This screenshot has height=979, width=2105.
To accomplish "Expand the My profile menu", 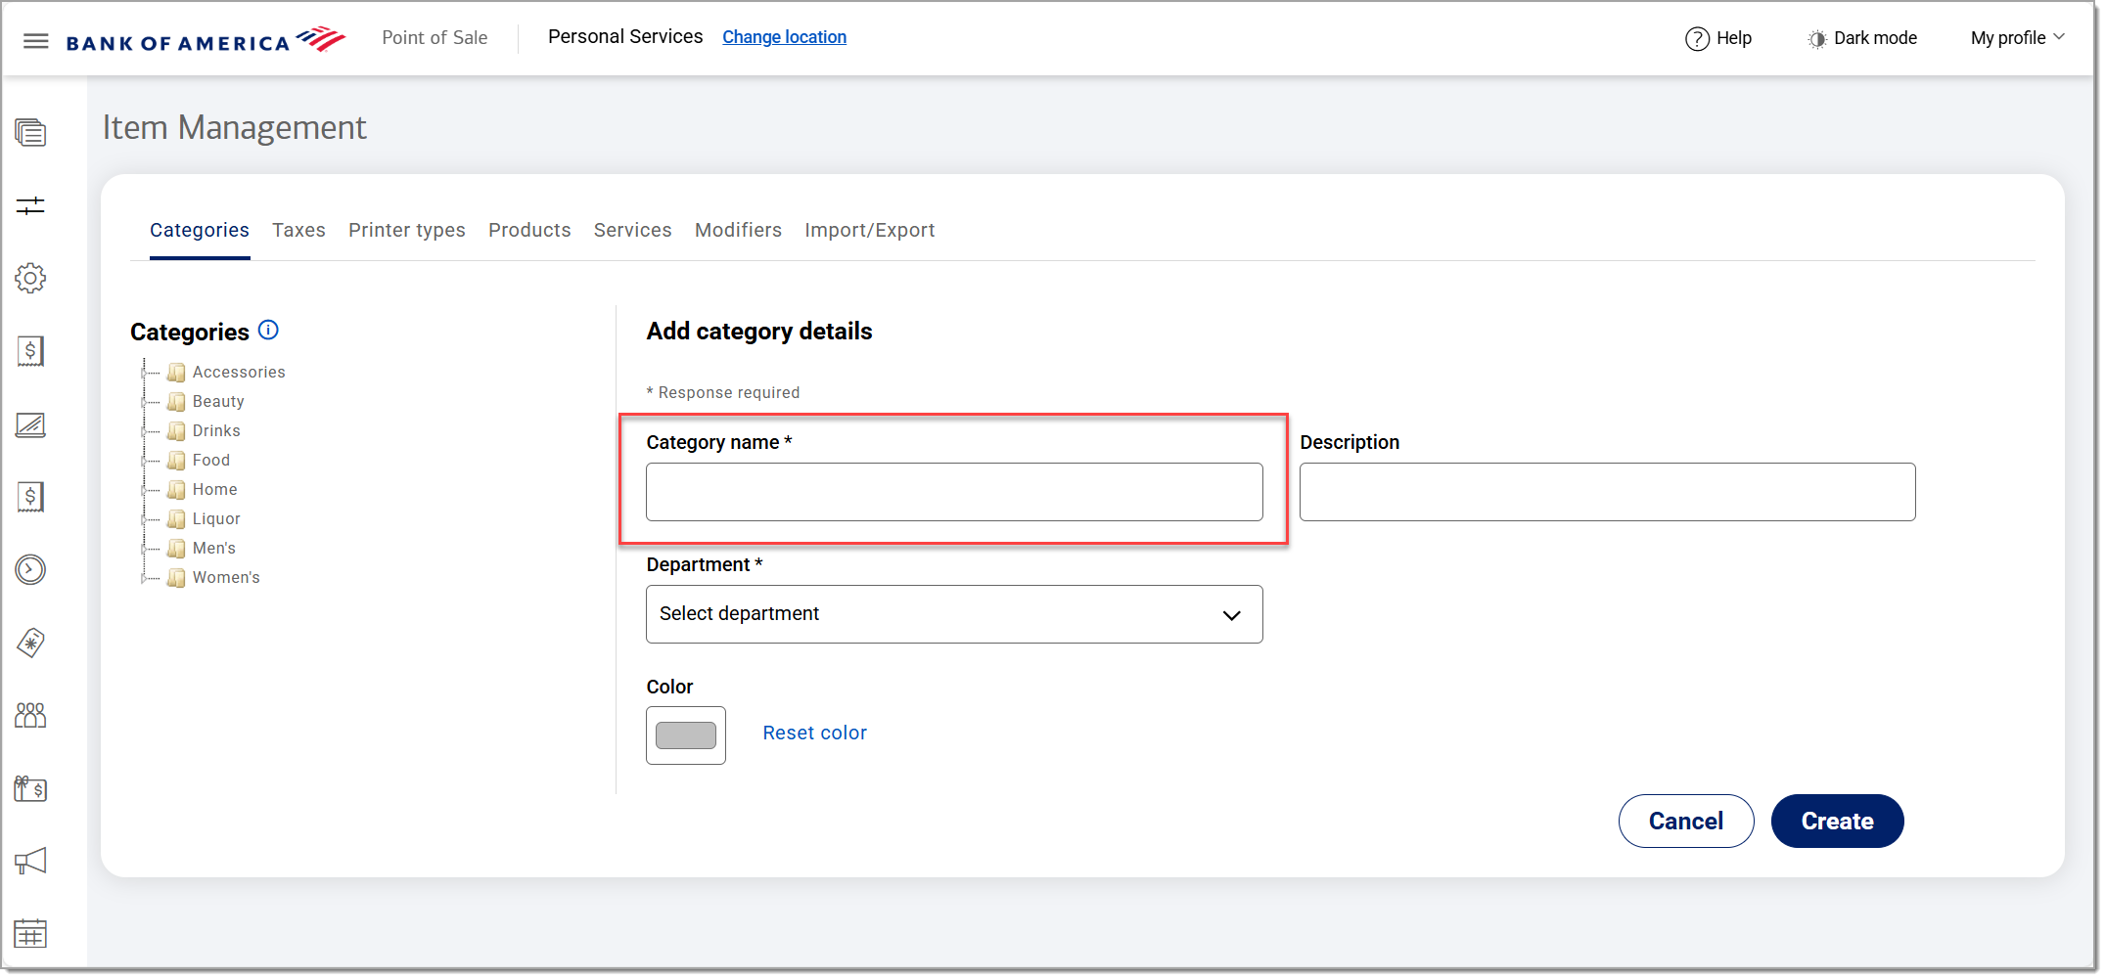I will pos(2017,38).
